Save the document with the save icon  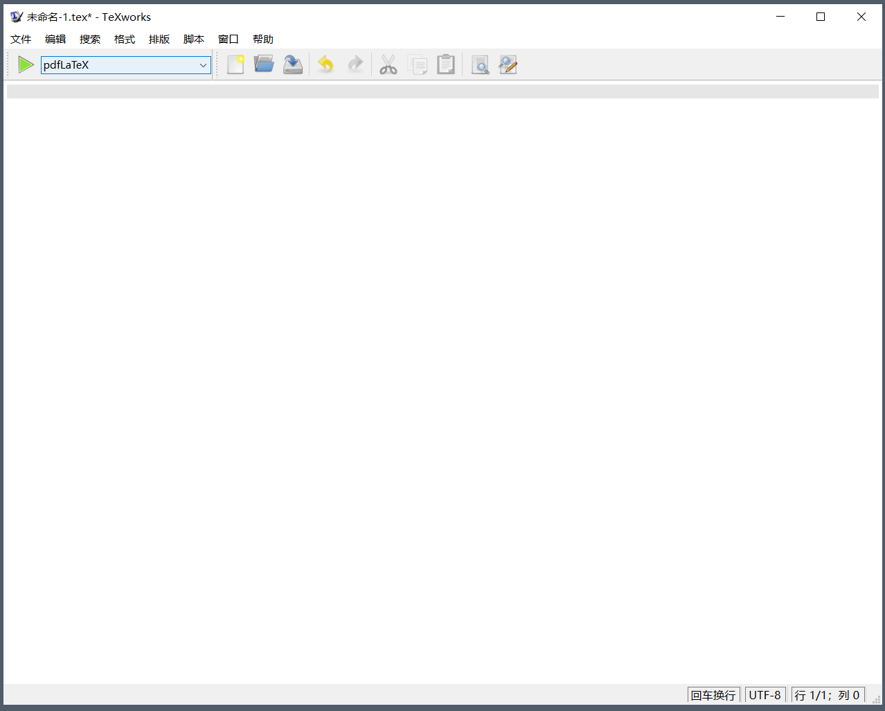(x=293, y=64)
